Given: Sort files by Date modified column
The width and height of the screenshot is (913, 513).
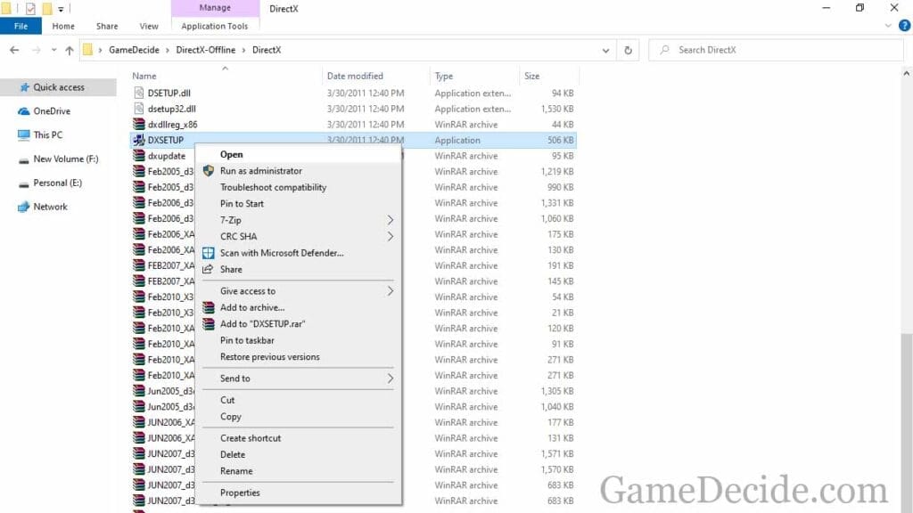Looking at the screenshot, I should [355, 76].
